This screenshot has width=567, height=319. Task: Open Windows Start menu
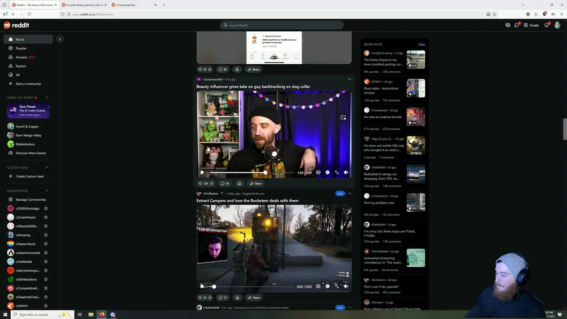coord(5,315)
